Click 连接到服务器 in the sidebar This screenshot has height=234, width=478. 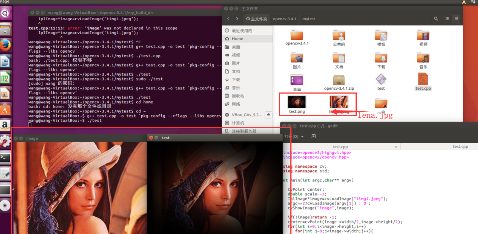[247, 131]
